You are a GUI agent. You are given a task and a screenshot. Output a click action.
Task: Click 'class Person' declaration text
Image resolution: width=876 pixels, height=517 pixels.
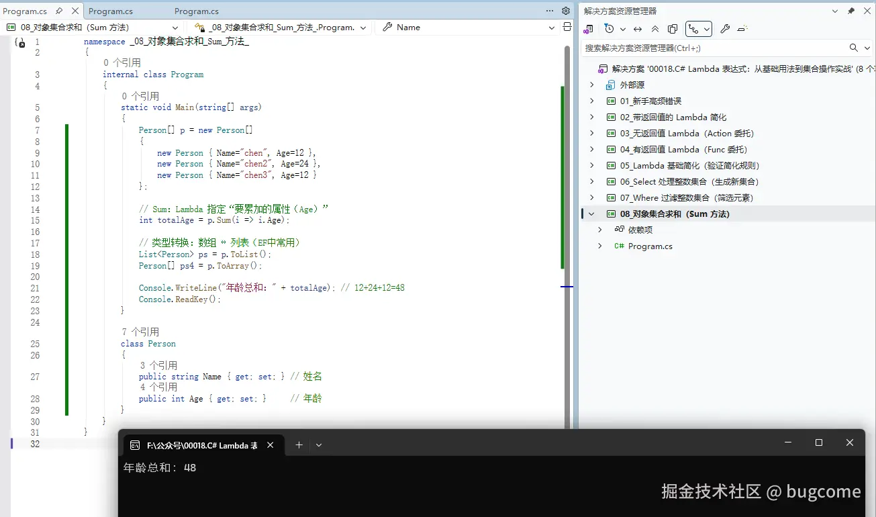[148, 344]
